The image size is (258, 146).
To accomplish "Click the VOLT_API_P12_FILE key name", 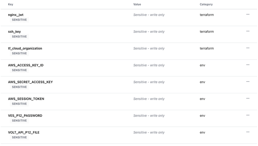I will point(24,133).
